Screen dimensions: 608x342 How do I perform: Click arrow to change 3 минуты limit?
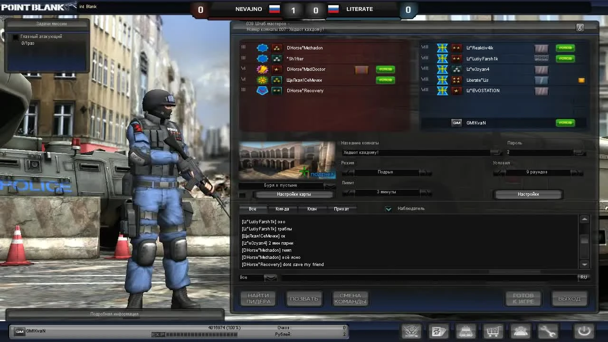pos(427,192)
